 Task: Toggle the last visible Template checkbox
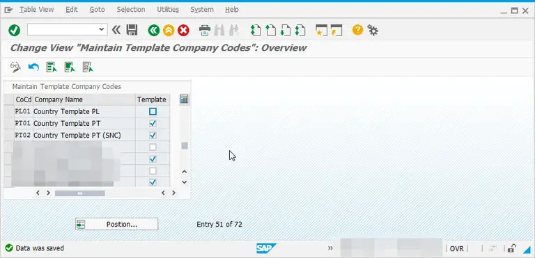click(153, 182)
